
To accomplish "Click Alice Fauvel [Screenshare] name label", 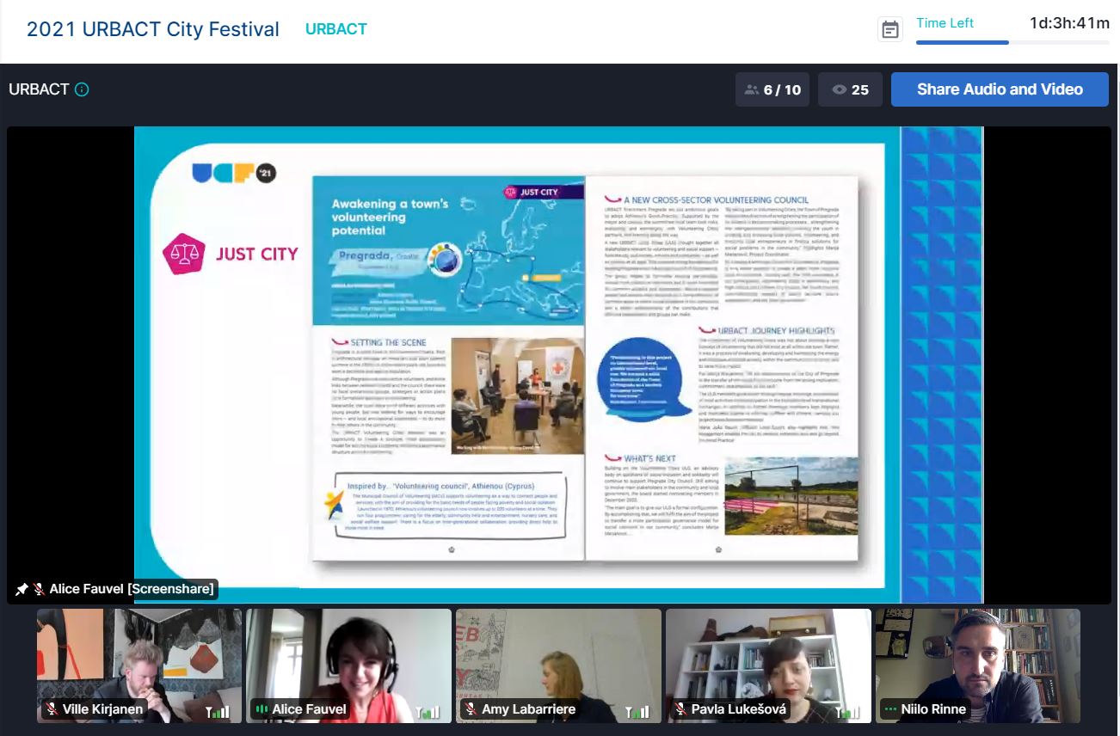I will click(132, 590).
